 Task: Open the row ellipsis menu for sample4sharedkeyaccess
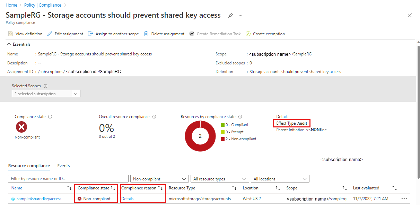point(404,199)
